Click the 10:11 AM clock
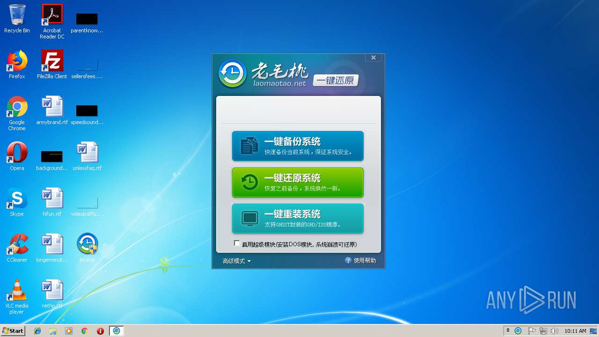599x337 pixels. 575,331
